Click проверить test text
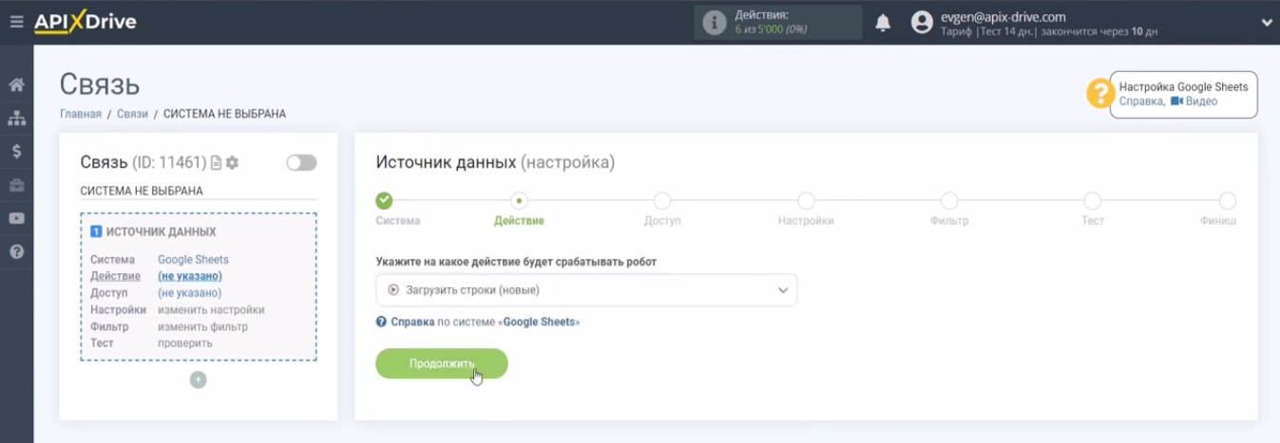1280x443 pixels. [x=185, y=342]
